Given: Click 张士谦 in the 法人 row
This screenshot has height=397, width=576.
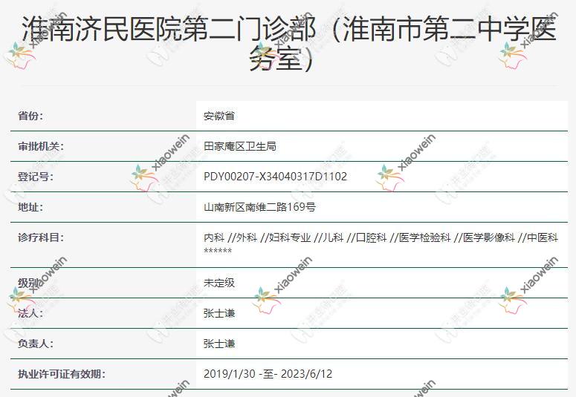Looking at the screenshot, I should (x=219, y=313).
